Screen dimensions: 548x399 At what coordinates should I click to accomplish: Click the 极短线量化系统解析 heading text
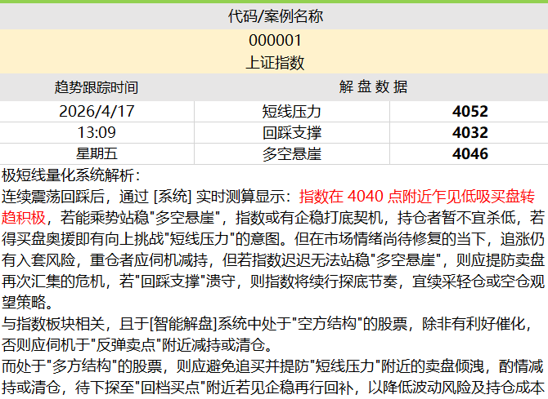click(x=71, y=175)
